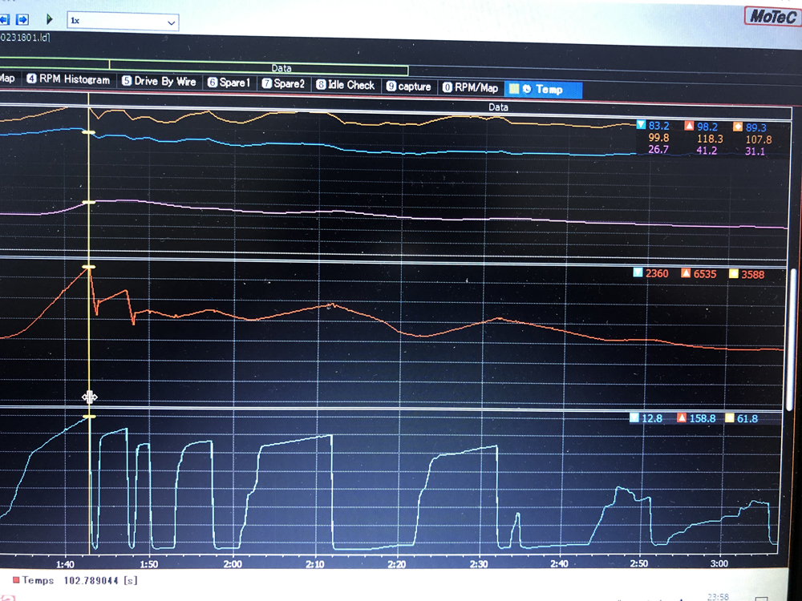The height and width of the screenshot is (601, 802).
Task: Click the average icon beside 61.8
Action: (729, 418)
